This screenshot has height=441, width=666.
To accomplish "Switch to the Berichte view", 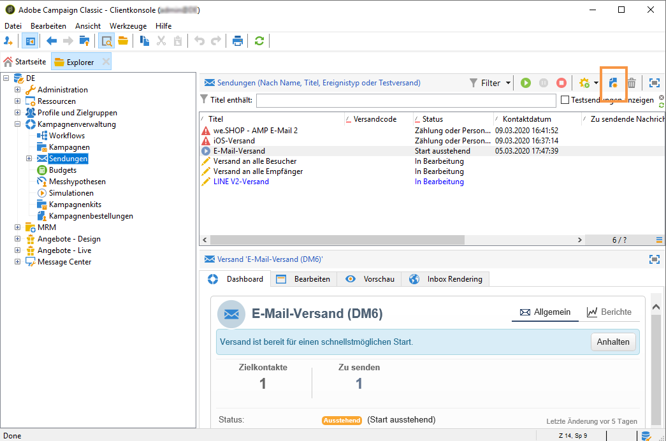I will 609,312.
